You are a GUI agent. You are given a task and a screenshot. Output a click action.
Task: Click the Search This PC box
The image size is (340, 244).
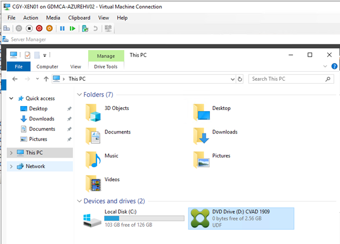click(291, 79)
